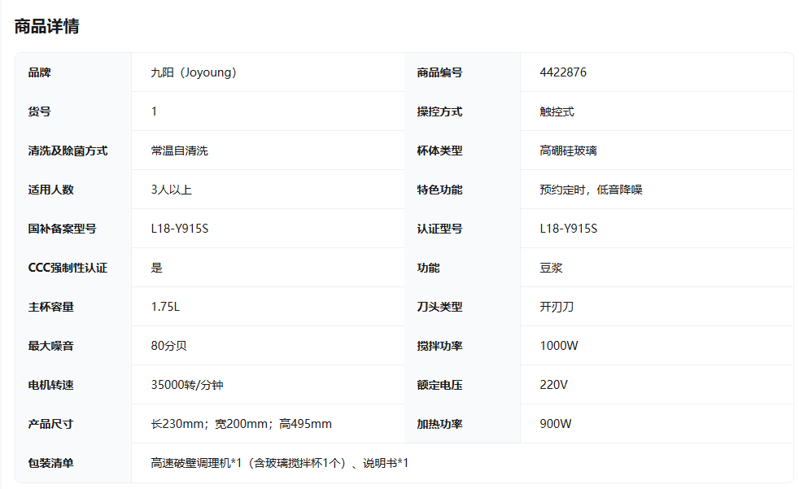
Task: Click the 商品详情 heading
Action: (x=46, y=26)
